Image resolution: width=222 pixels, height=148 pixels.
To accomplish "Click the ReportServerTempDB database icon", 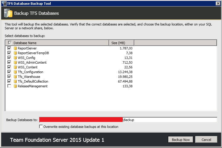I will click(x=15, y=53).
